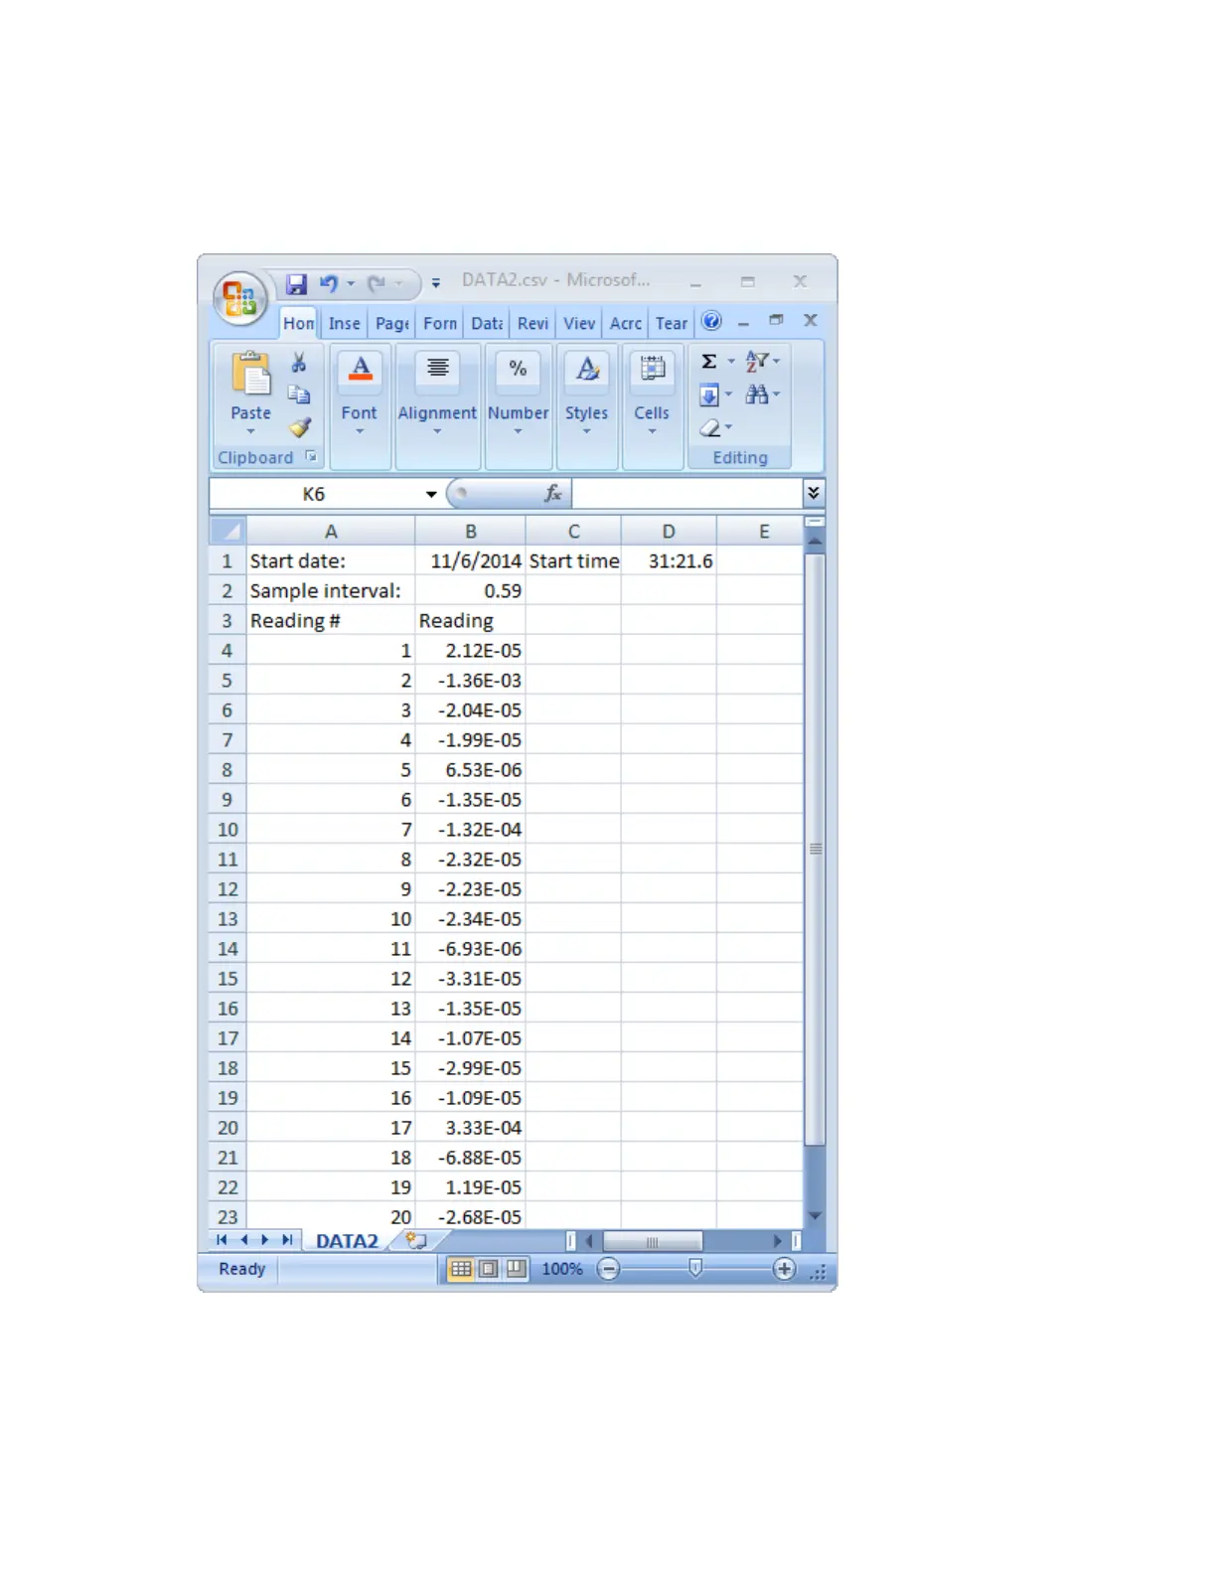Open the Formulas tab

[x=440, y=323]
